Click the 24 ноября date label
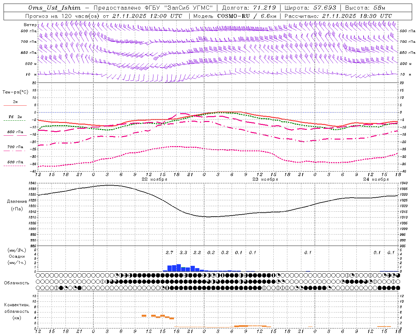The width and height of the screenshot is (417, 334). tap(376, 179)
